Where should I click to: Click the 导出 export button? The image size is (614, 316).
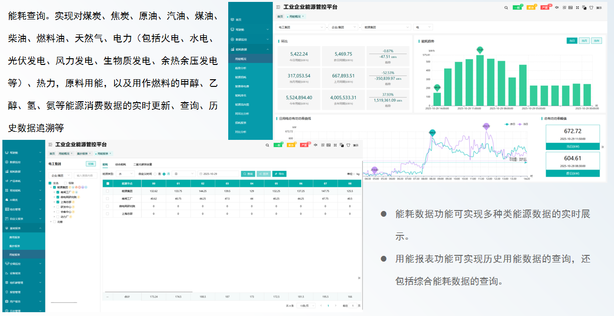pyautogui.click(x=280, y=174)
